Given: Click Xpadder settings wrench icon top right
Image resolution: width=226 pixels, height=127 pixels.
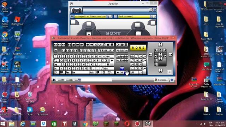Looking at the screenshot, I should 151,10.
